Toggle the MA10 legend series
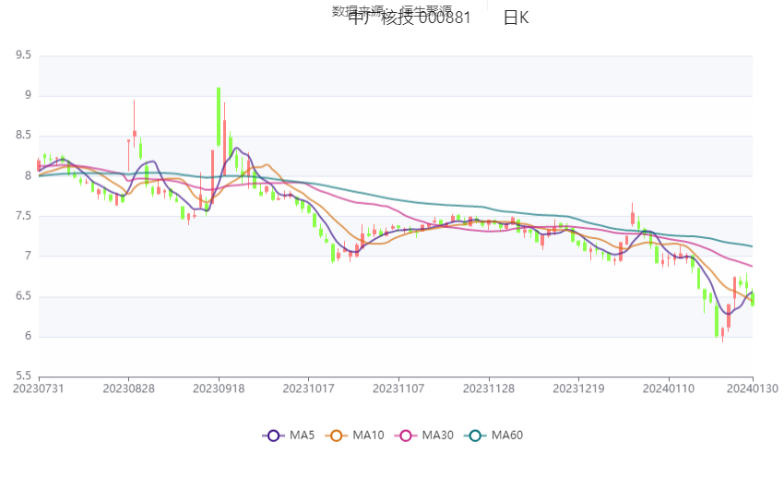This screenshot has width=784, height=478. (x=354, y=436)
